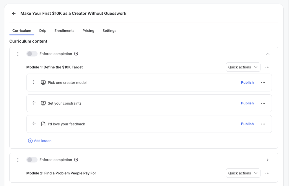Click the help icon beside Module 1 Enforce completion

pos(76,53)
